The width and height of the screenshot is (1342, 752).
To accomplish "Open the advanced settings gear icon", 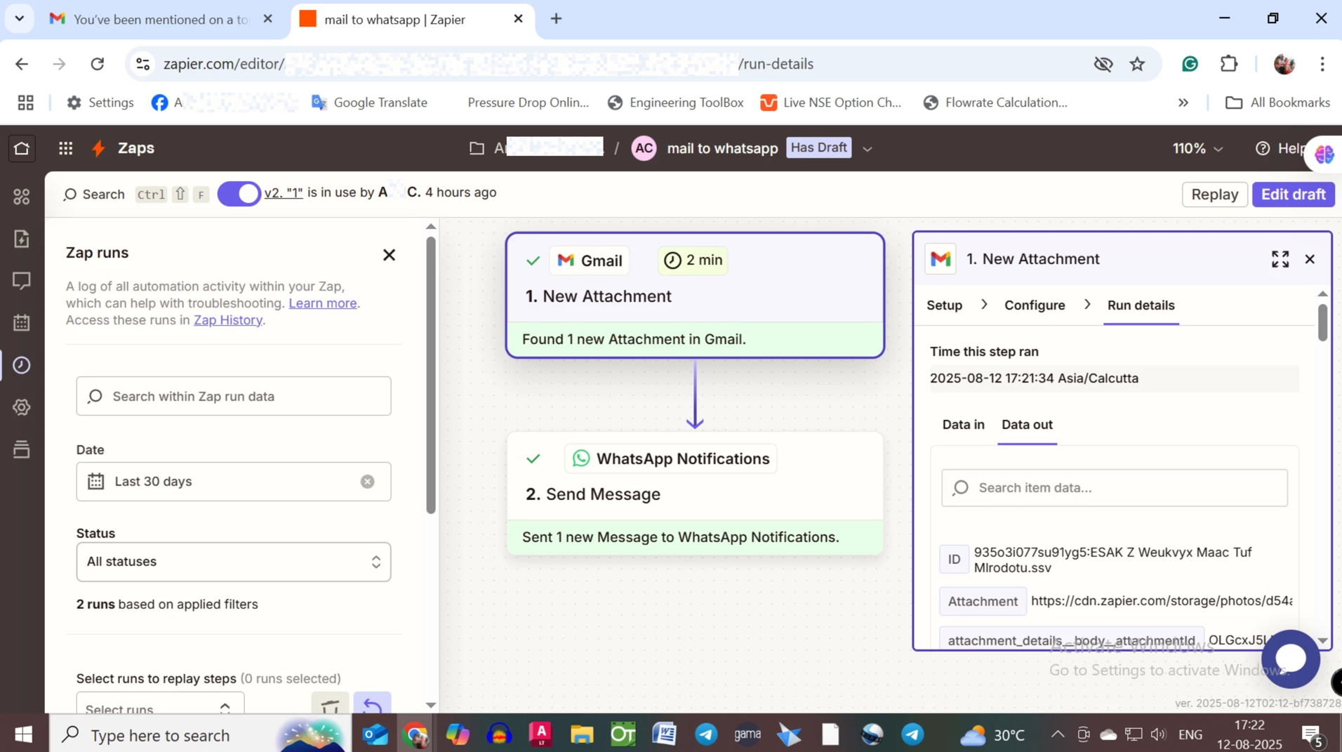I will coord(22,407).
